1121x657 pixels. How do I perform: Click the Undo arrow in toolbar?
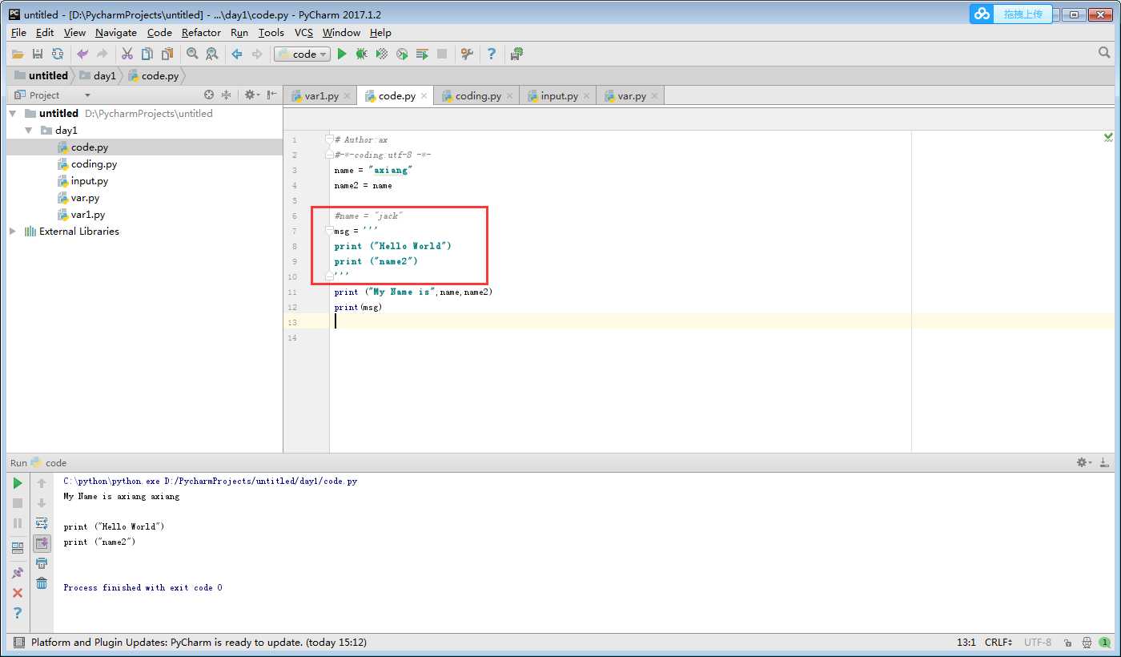pyautogui.click(x=82, y=54)
